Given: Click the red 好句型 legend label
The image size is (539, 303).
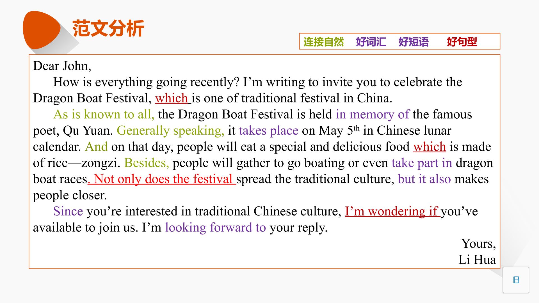Looking at the screenshot, I should 462,42.
